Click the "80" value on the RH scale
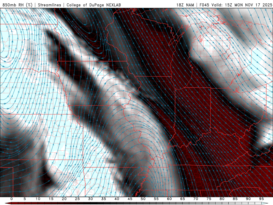The width and height of the screenshot is (273, 205). point(222,199)
